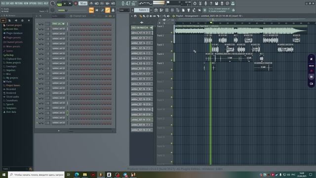Viewport: 316px width, 178px height.
Task: Open the snap 'Line' dropdown
Action: 124,10
